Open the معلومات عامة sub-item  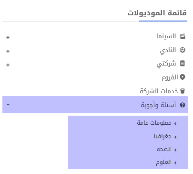click(x=154, y=123)
